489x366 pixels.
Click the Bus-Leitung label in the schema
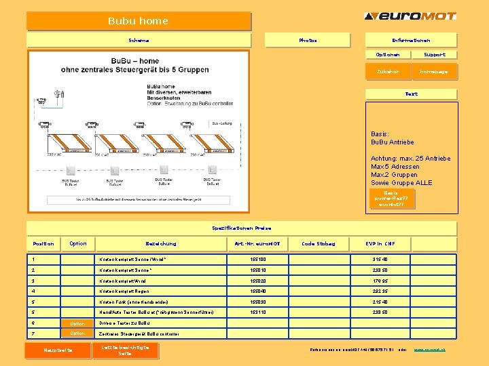pyautogui.click(x=222, y=123)
